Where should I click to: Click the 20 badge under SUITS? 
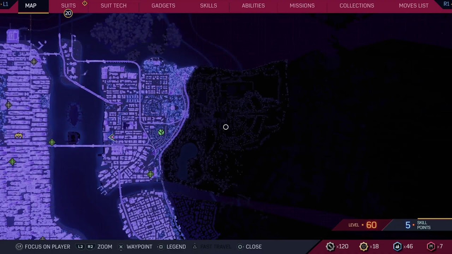pos(68,13)
